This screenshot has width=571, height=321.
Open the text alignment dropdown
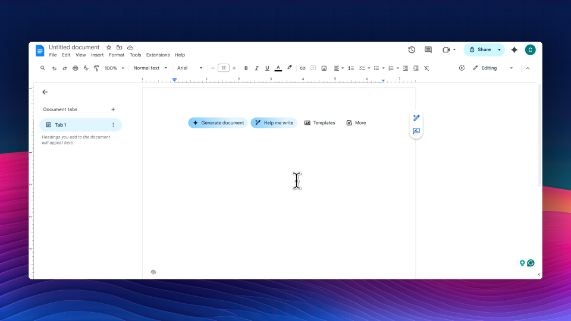(x=338, y=68)
